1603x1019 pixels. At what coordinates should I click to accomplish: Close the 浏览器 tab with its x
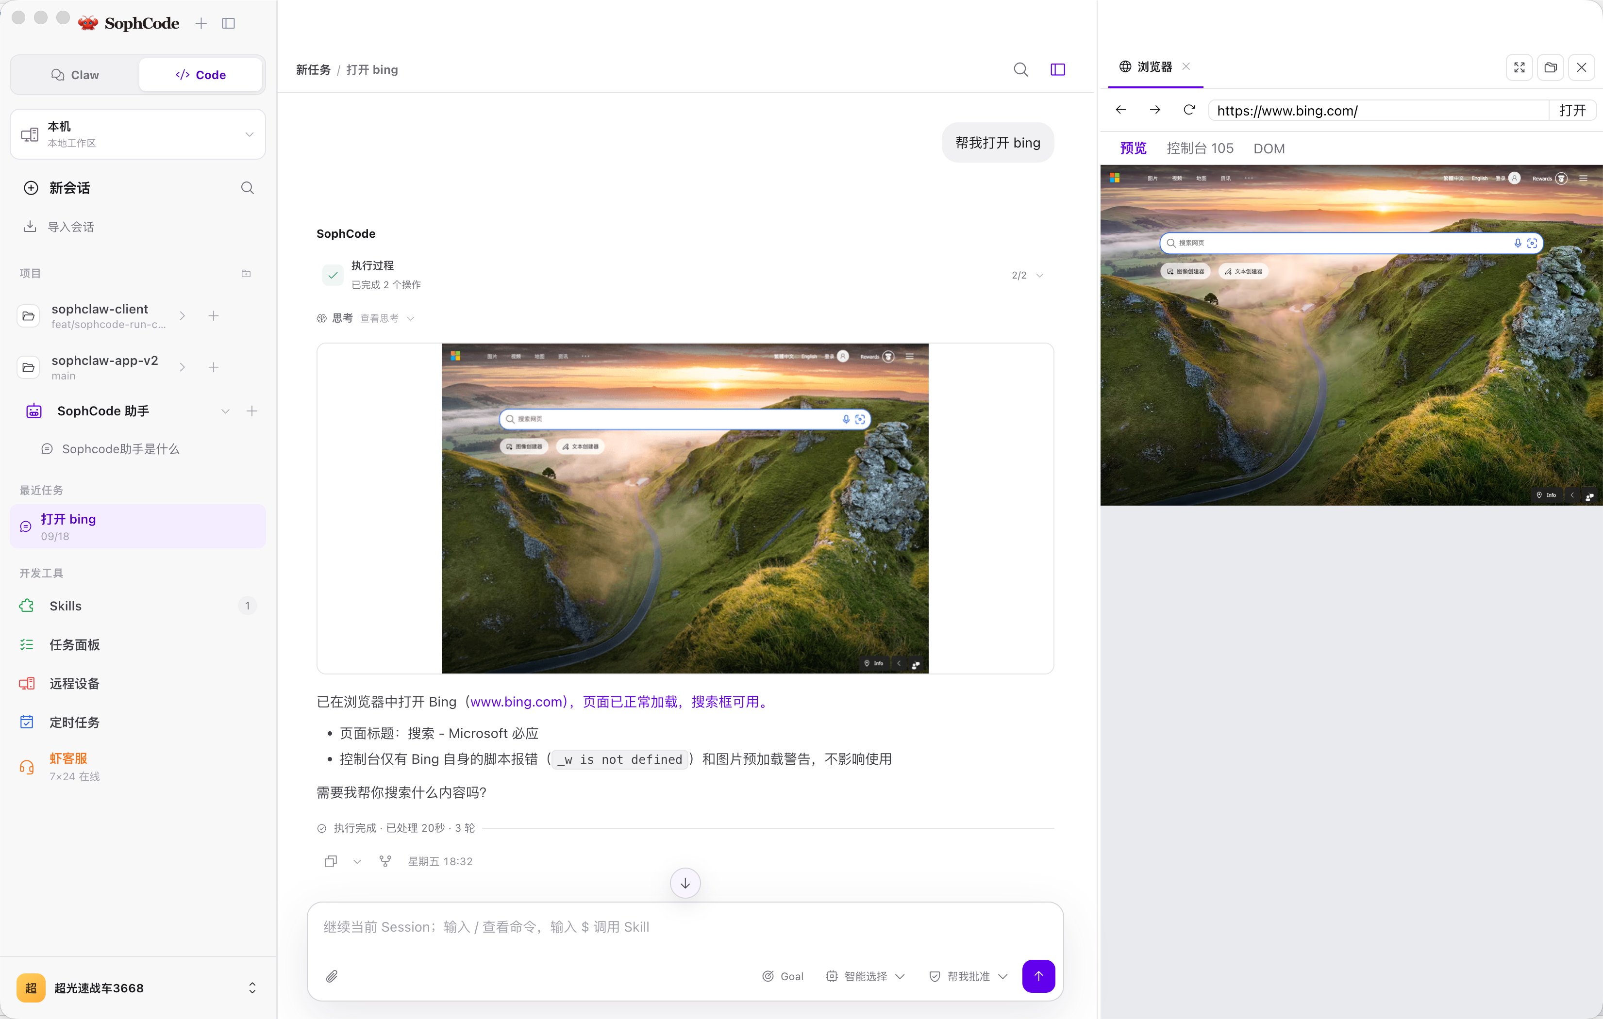(1186, 66)
